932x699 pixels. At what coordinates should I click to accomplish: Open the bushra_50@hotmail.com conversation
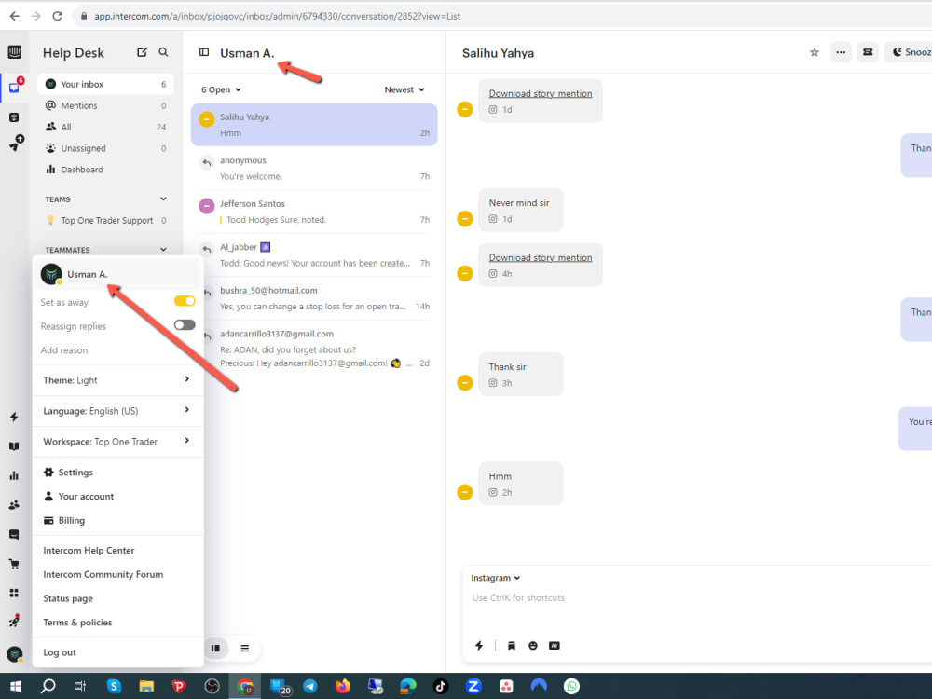pyautogui.click(x=314, y=298)
